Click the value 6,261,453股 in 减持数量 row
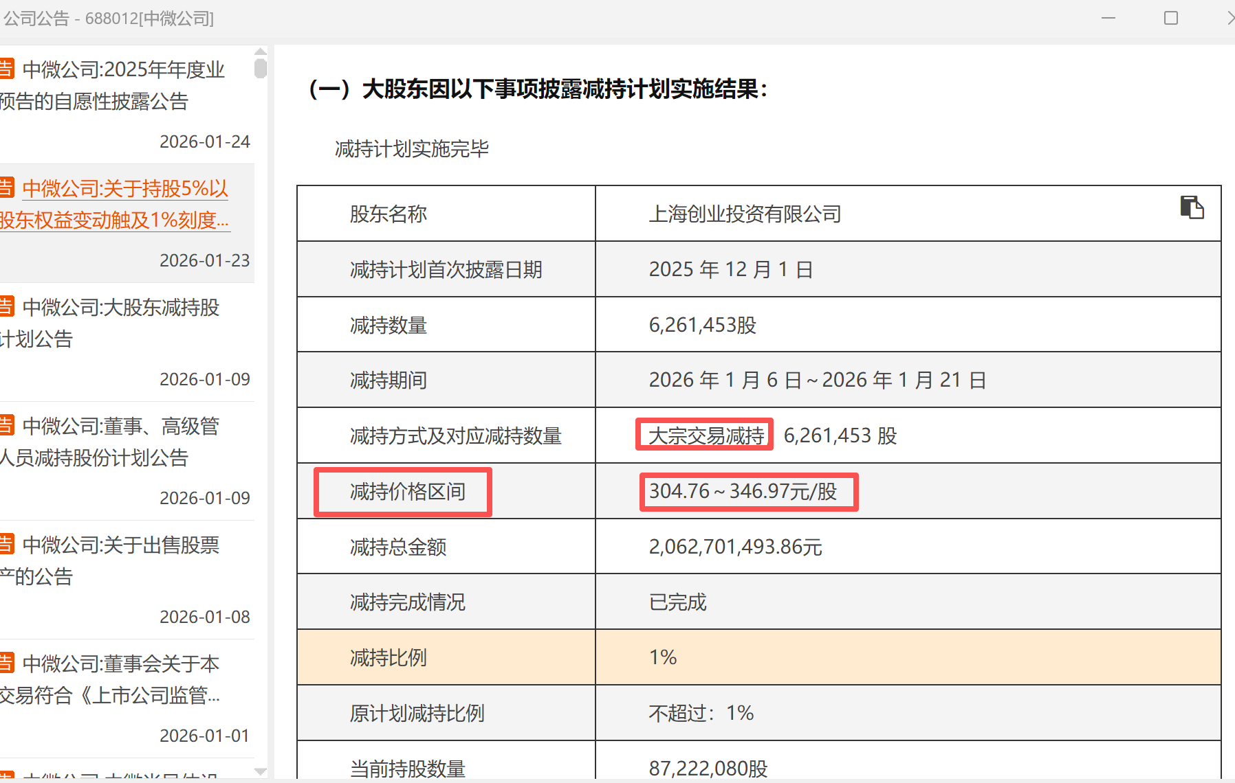The image size is (1235, 783). tap(703, 325)
